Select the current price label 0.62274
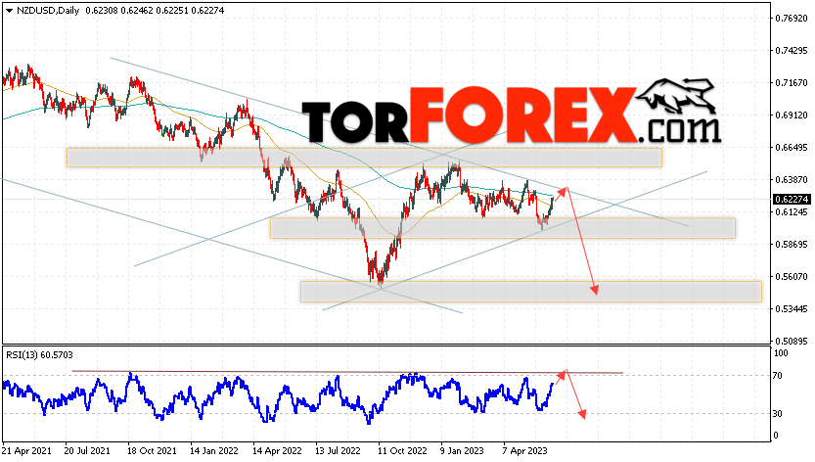Viewport: 815px width, 462px height. click(792, 200)
